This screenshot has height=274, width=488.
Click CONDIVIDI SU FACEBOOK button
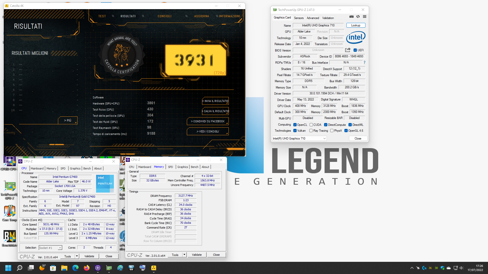[x=208, y=121]
